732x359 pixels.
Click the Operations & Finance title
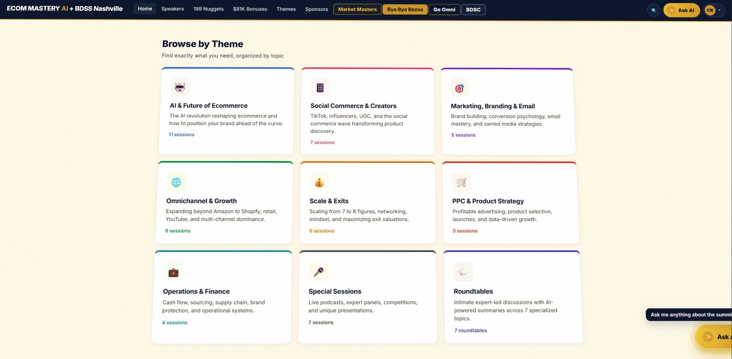tap(196, 291)
